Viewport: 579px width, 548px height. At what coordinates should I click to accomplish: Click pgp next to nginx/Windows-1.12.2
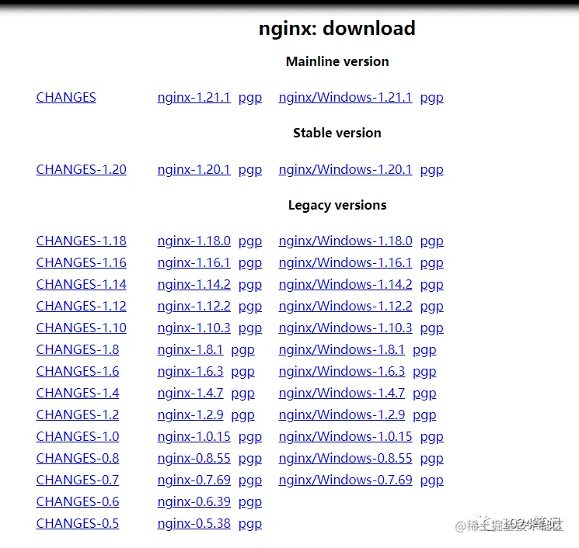tap(431, 307)
